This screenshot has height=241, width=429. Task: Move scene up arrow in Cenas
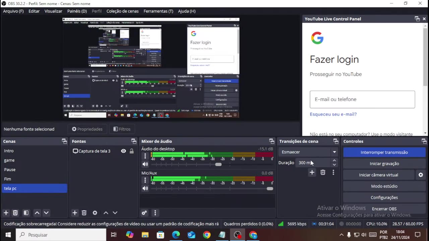(37, 213)
